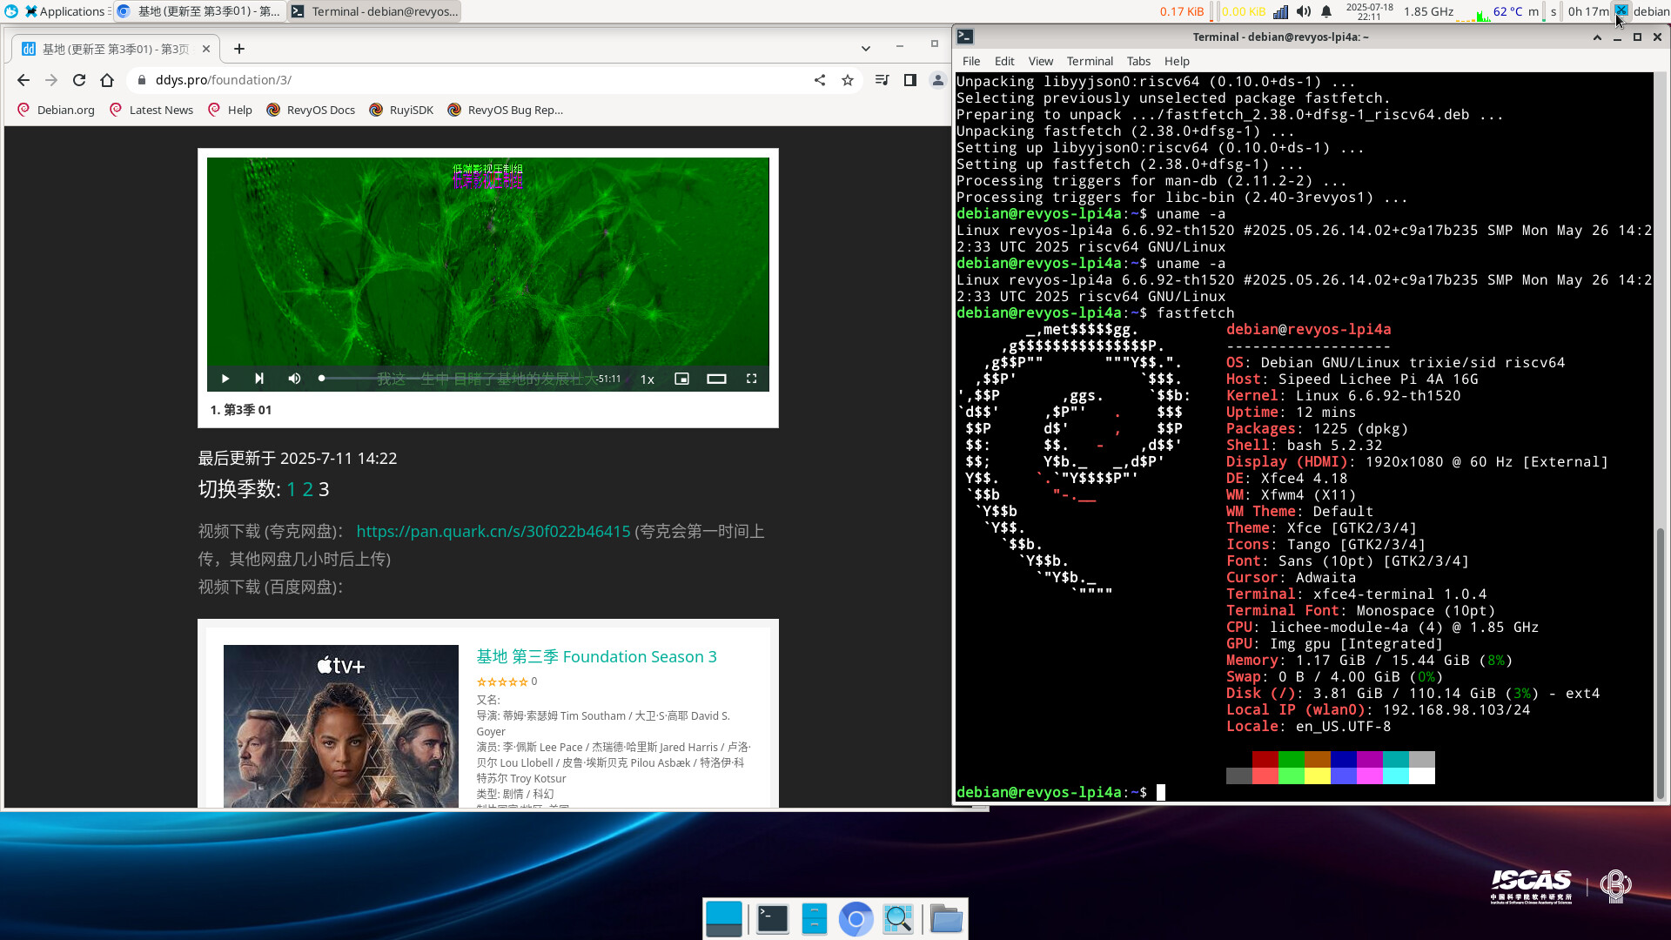Reload the ddys.pro page

click(79, 80)
